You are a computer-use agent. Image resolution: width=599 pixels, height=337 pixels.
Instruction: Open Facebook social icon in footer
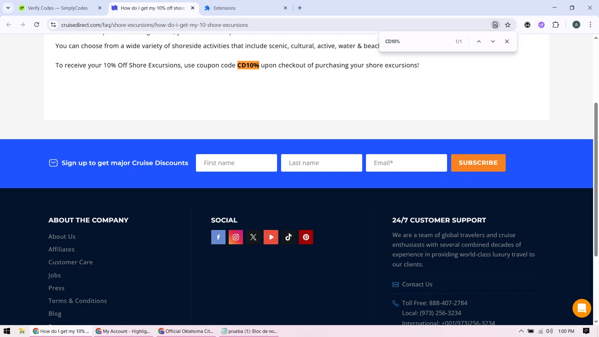218,237
